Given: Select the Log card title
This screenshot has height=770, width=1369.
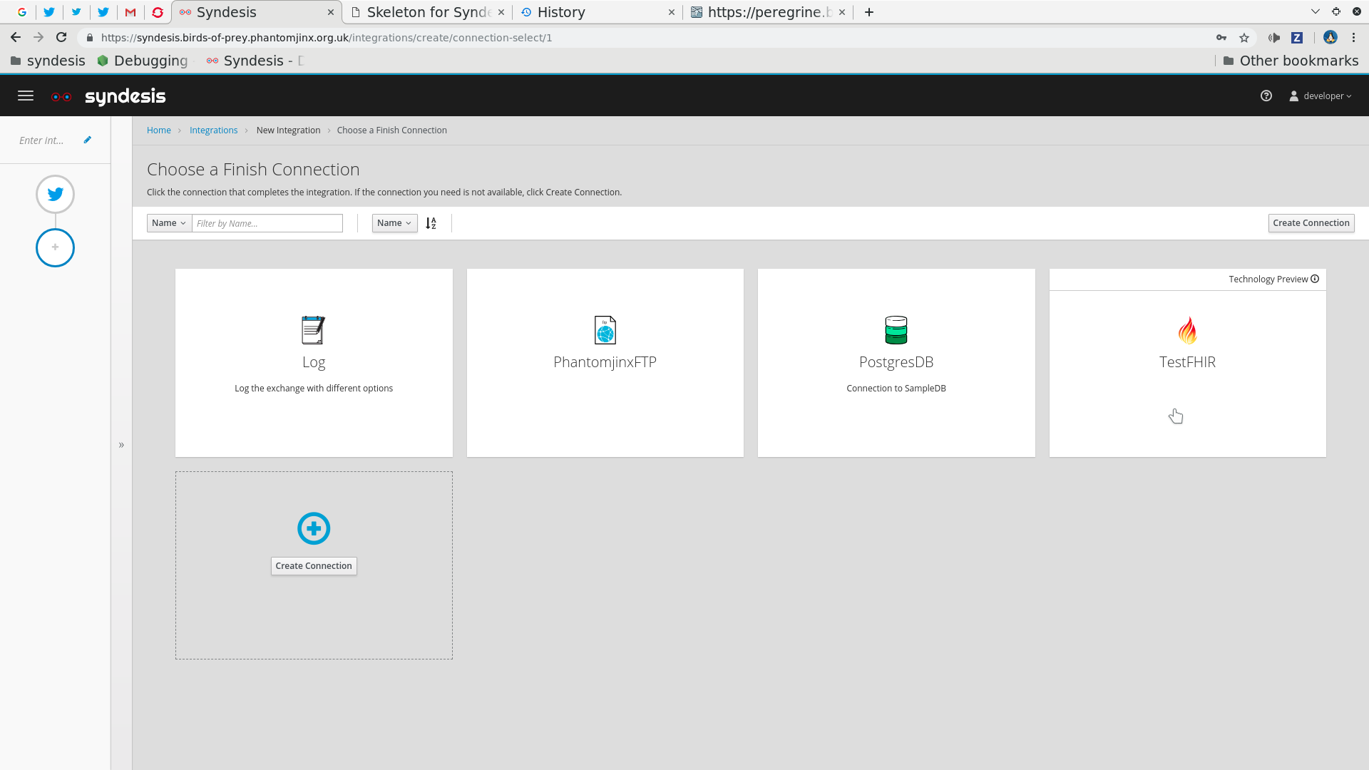Looking at the screenshot, I should [314, 362].
